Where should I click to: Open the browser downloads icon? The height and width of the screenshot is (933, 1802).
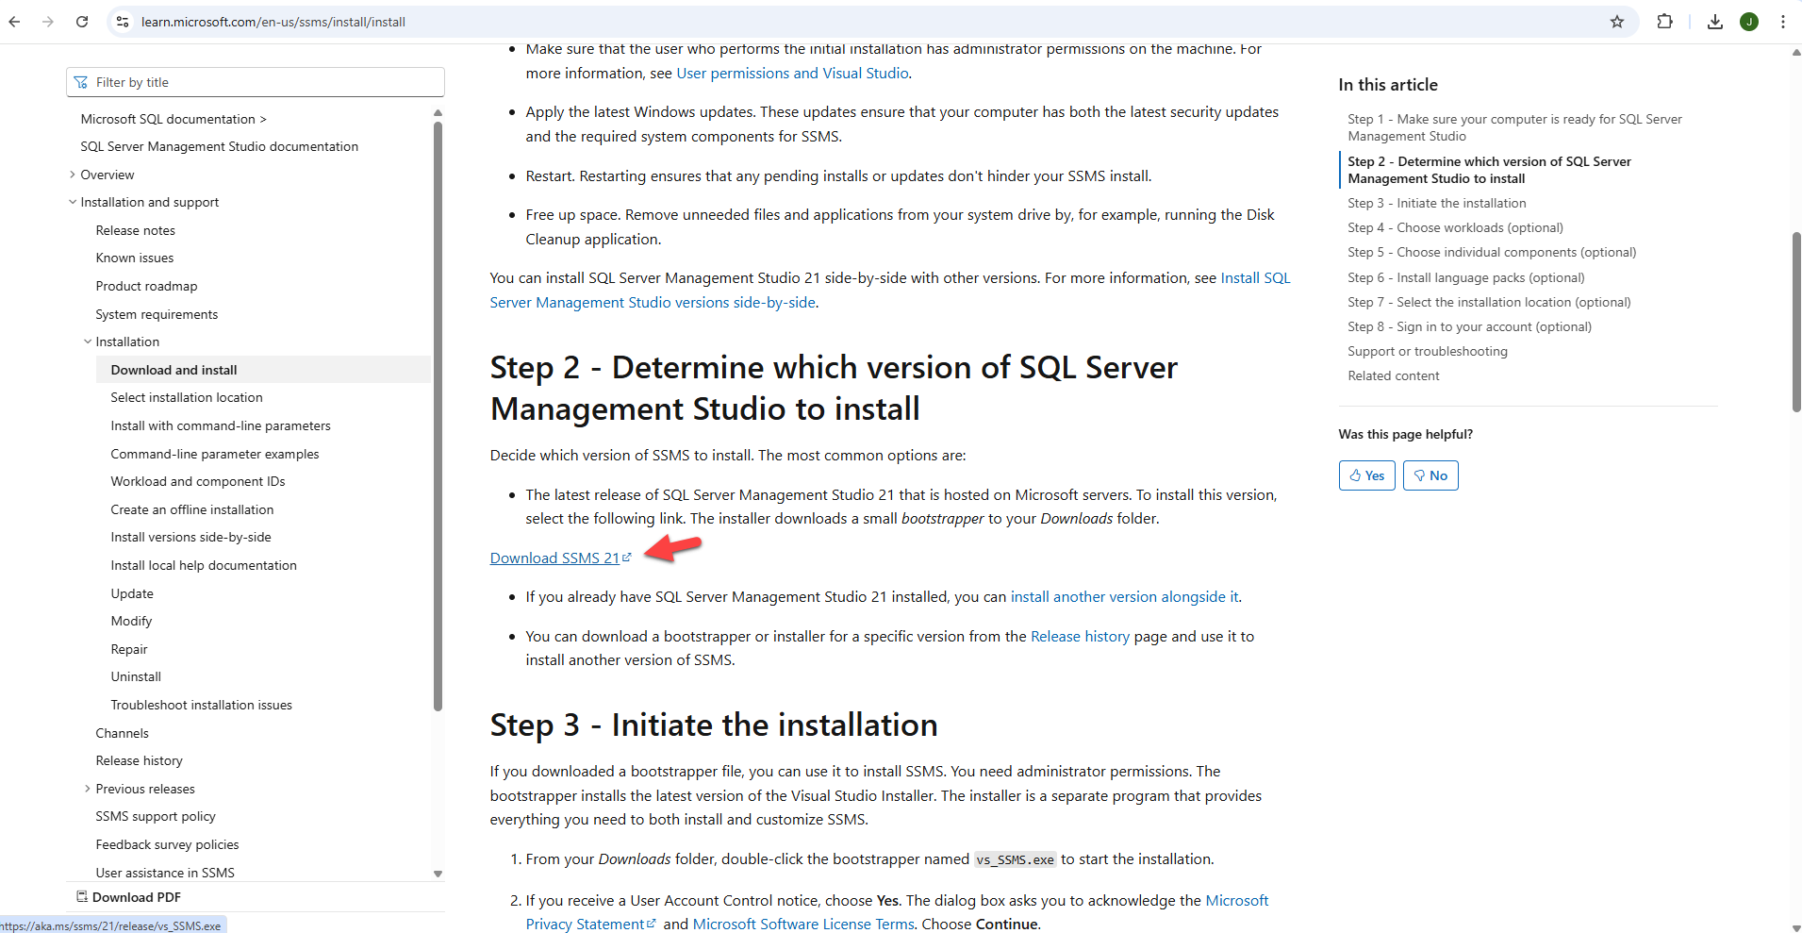pyautogui.click(x=1715, y=22)
